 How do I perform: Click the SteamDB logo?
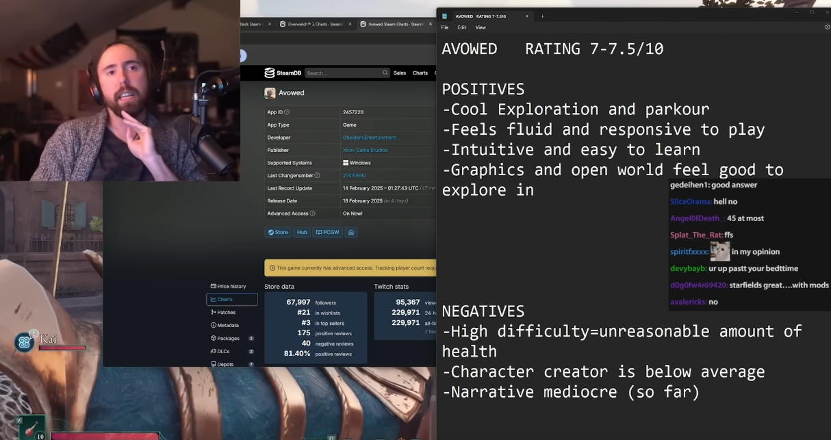[283, 73]
